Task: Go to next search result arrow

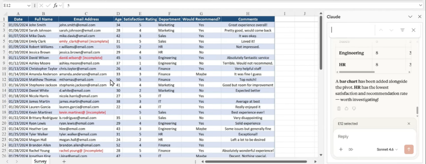Action: (x=391, y=30)
